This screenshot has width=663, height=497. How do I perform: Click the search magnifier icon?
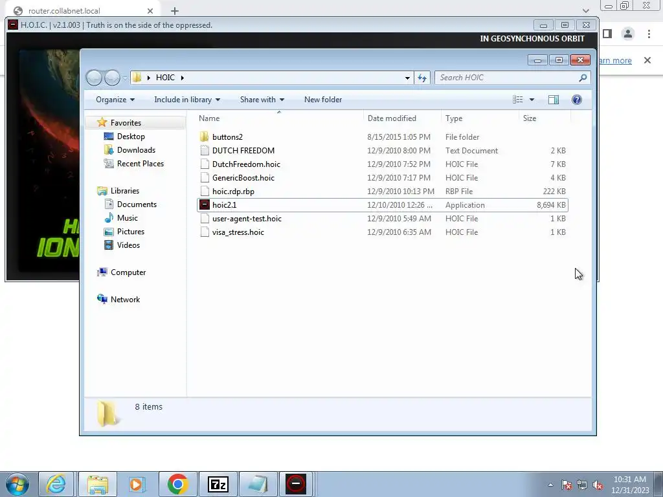(583, 78)
